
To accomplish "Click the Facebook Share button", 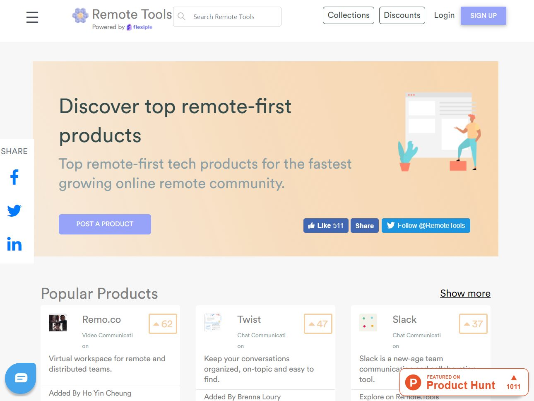I will (365, 226).
